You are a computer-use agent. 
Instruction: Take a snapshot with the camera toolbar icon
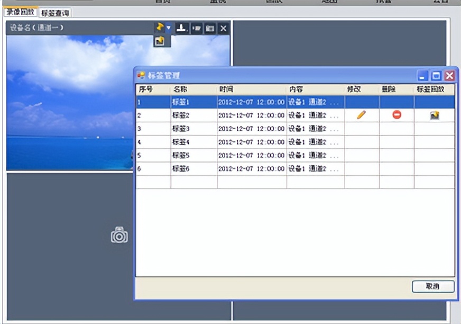click(x=209, y=29)
